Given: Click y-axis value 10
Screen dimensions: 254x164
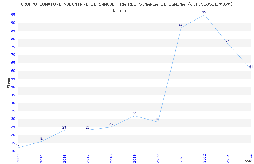Looking at the screenshot, I should coord(13,151).
